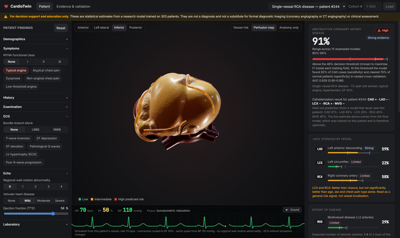Image resolution: width=400 pixels, height=238 pixels.
Task: Expand the Demographics section
Action: [x=35, y=39]
